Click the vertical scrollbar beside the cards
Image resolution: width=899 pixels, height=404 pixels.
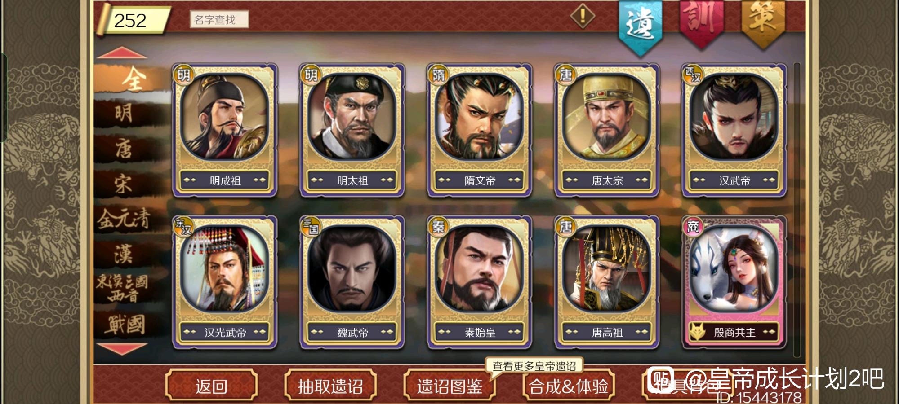coord(797,210)
